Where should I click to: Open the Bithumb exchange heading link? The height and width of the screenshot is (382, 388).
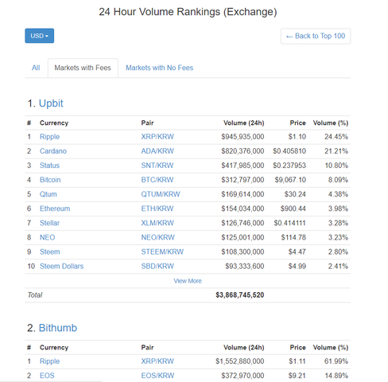pos(58,328)
